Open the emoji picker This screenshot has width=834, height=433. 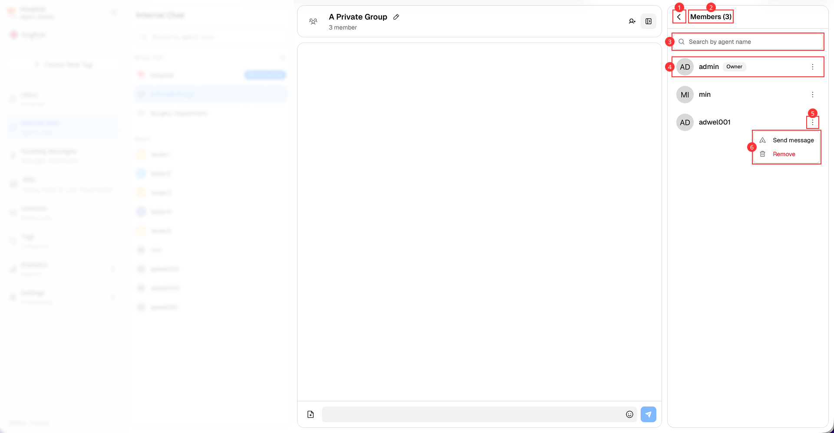pos(629,414)
